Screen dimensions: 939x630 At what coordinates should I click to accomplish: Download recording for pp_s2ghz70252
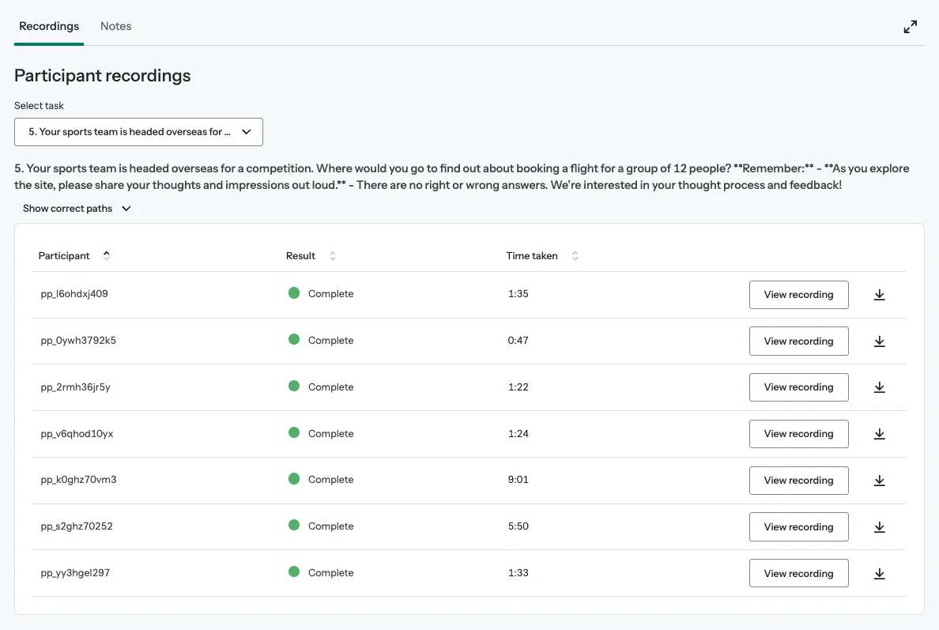(879, 527)
